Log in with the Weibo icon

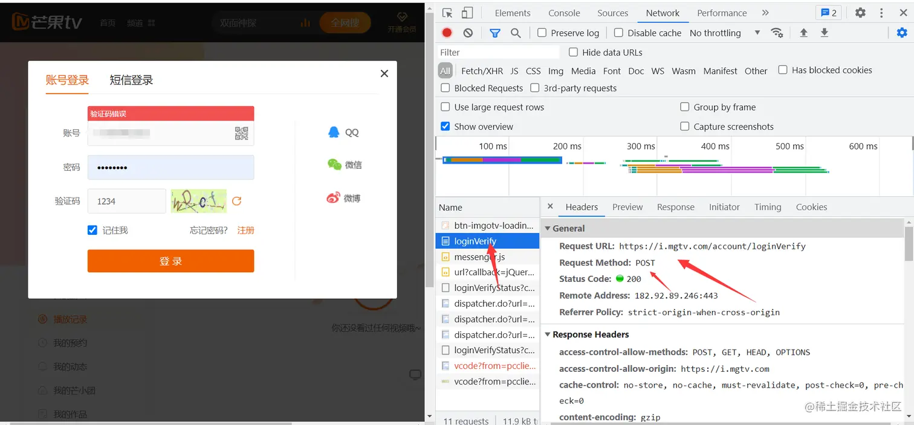pos(334,197)
